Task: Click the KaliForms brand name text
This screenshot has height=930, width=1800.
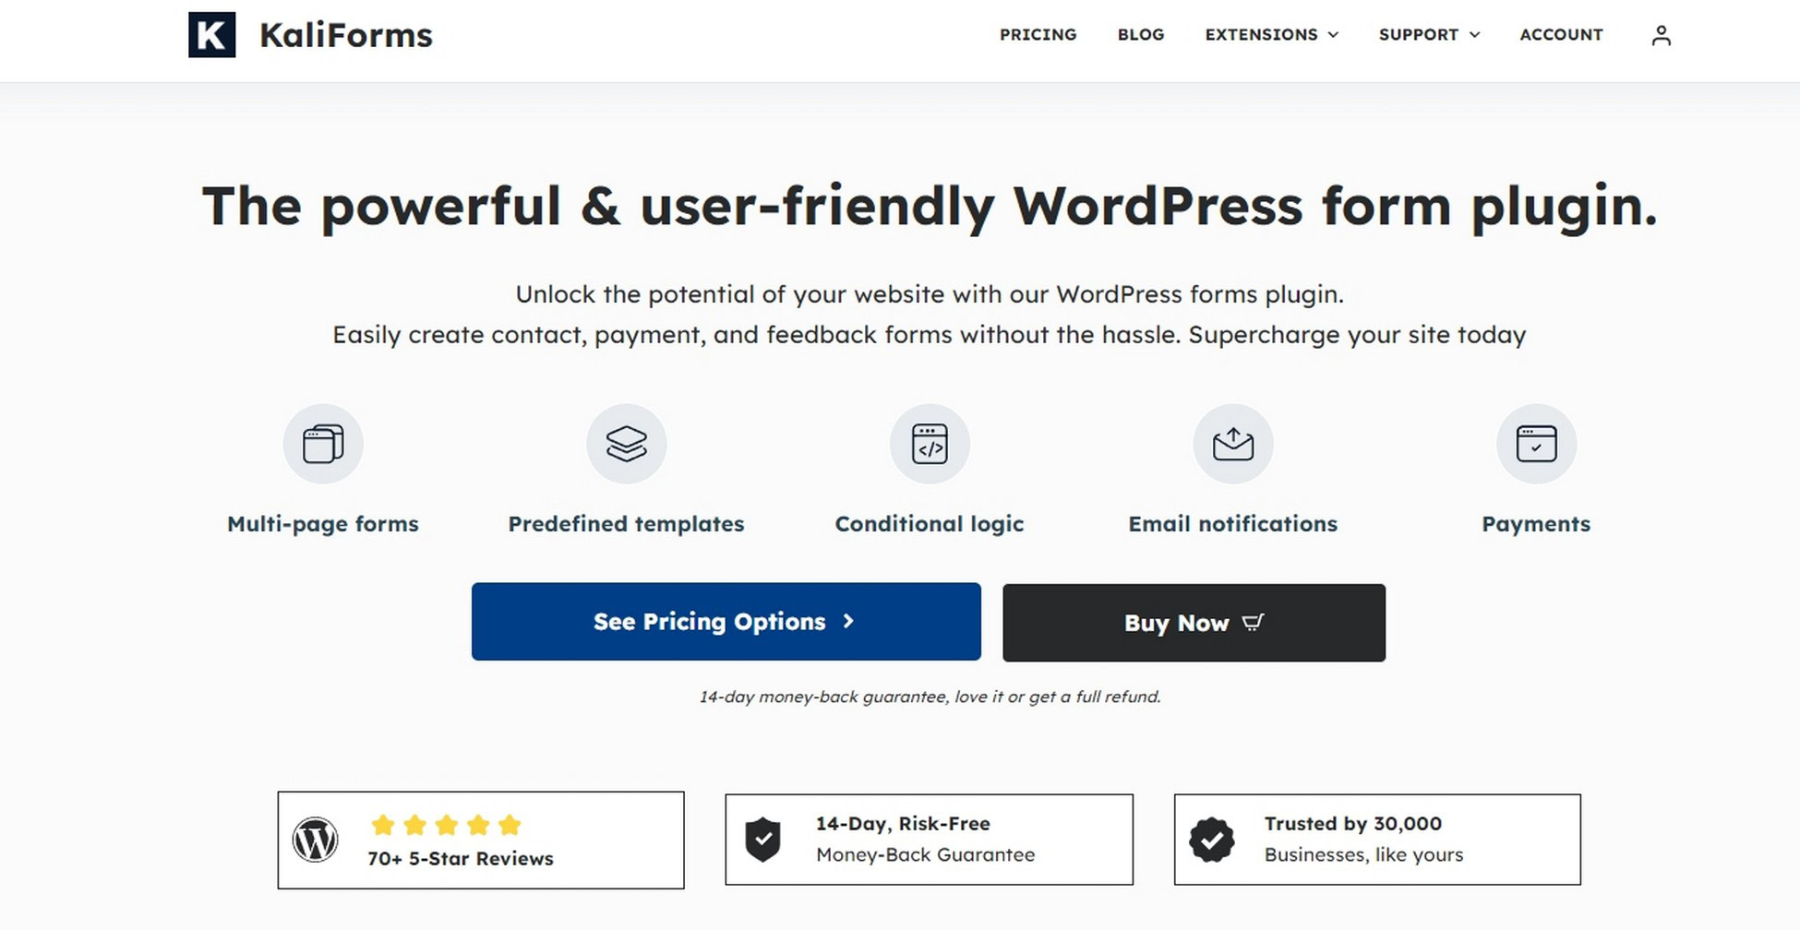Action: (345, 35)
